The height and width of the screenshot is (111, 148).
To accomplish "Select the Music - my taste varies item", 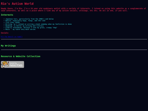I will tap(20, 29).
